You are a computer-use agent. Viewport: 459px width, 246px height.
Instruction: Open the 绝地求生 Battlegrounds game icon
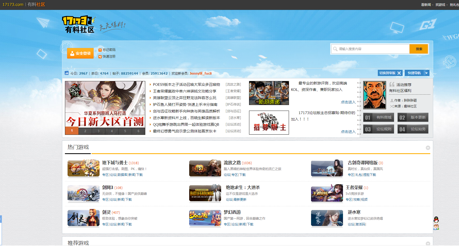pyautogui.click(x=205, y=193)
